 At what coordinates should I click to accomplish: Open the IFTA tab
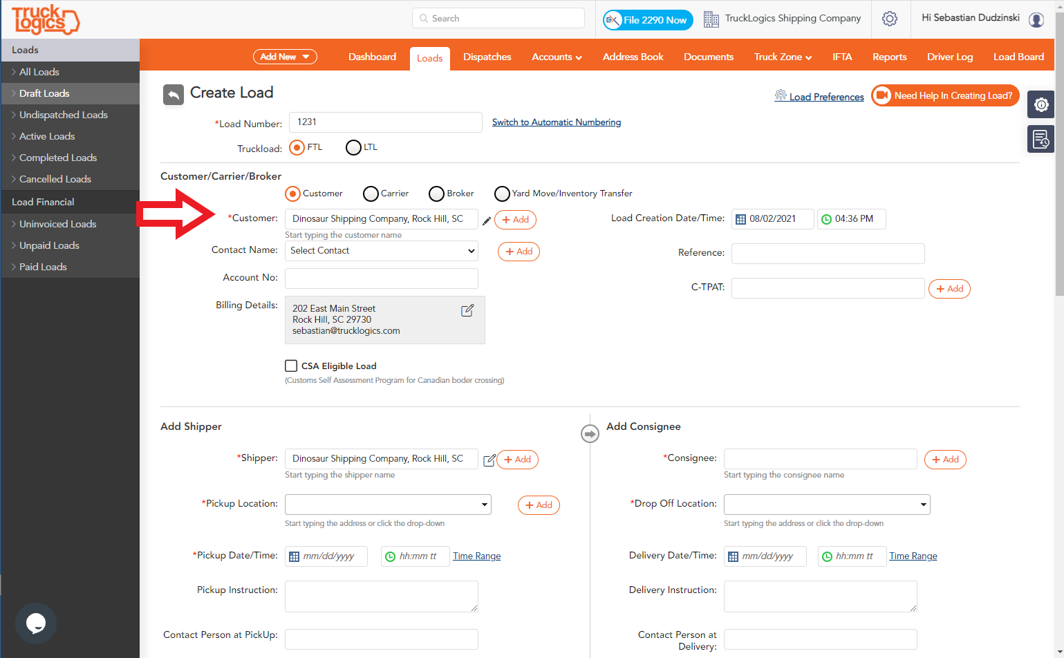(x=842, y=57)
